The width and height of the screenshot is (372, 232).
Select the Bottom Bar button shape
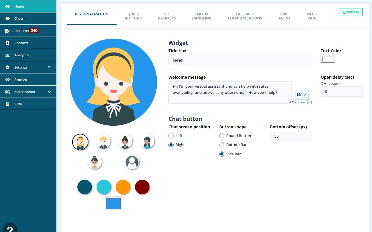(222, 145)
